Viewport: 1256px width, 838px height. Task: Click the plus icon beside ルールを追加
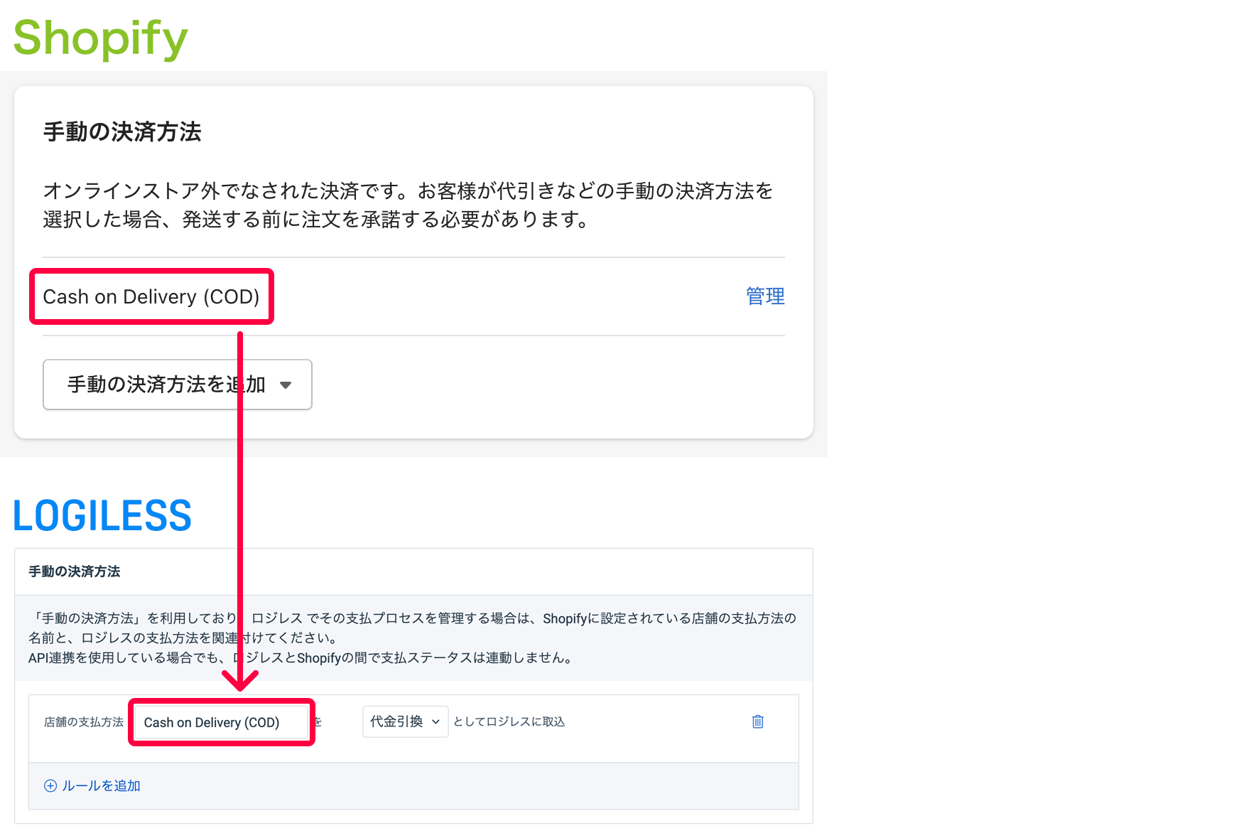pos(50,785)
